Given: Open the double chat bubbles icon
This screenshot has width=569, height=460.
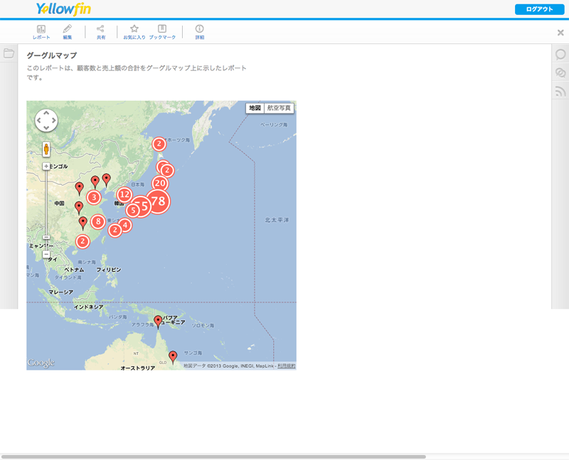Looking at the screenshot, I should 560,72.
